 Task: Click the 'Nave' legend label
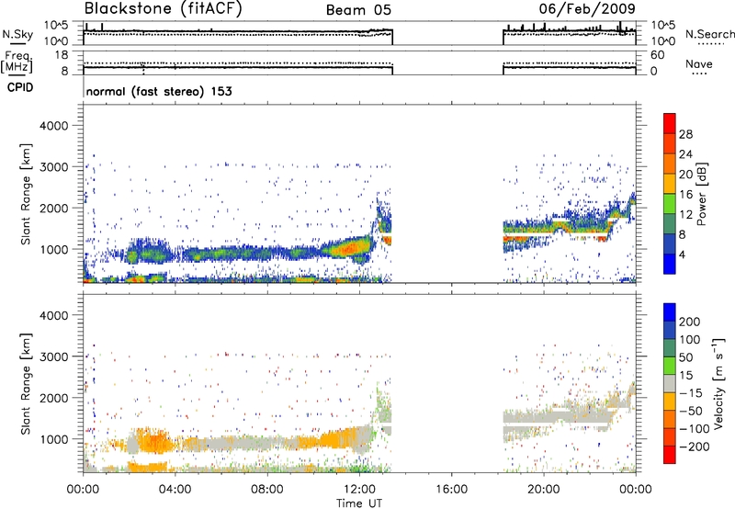point(699,63)
